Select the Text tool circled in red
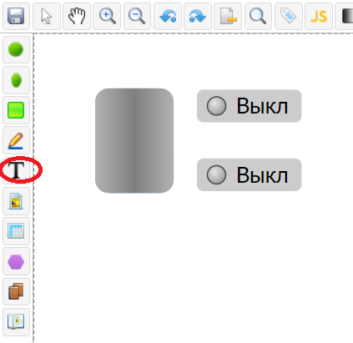The width and height of the screenshot is (353, 343). (16, 170)
